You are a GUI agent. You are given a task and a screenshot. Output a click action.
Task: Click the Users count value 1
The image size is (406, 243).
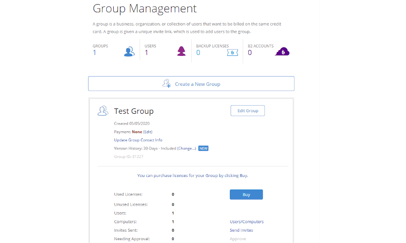pyautogui.click(x=146, y=53)
